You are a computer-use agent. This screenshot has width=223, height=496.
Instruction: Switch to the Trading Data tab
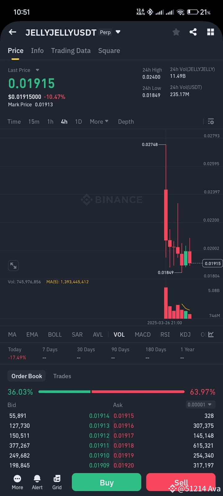click(x=71, y=51)
